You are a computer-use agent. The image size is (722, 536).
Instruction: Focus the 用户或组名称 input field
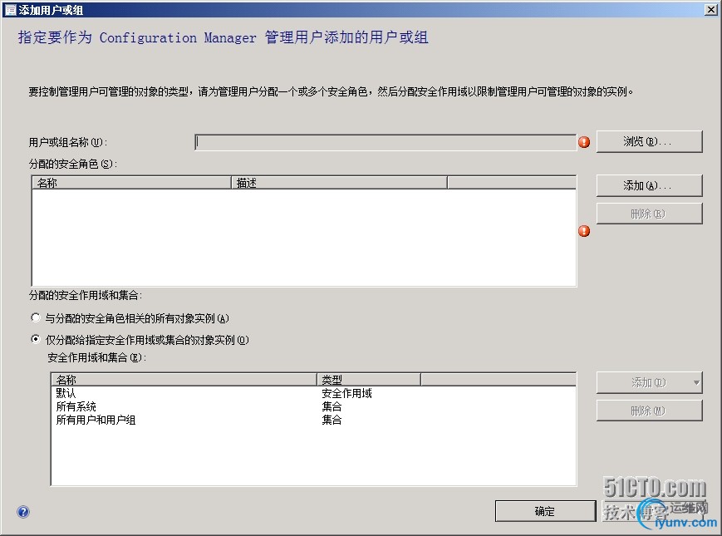pyautogui.click(x=386, y=142)
